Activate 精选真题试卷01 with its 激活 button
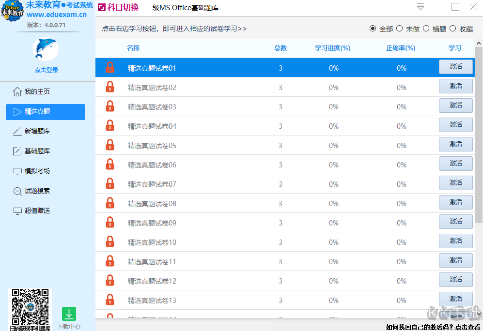The image size is (483, 331). coord(455,68)
